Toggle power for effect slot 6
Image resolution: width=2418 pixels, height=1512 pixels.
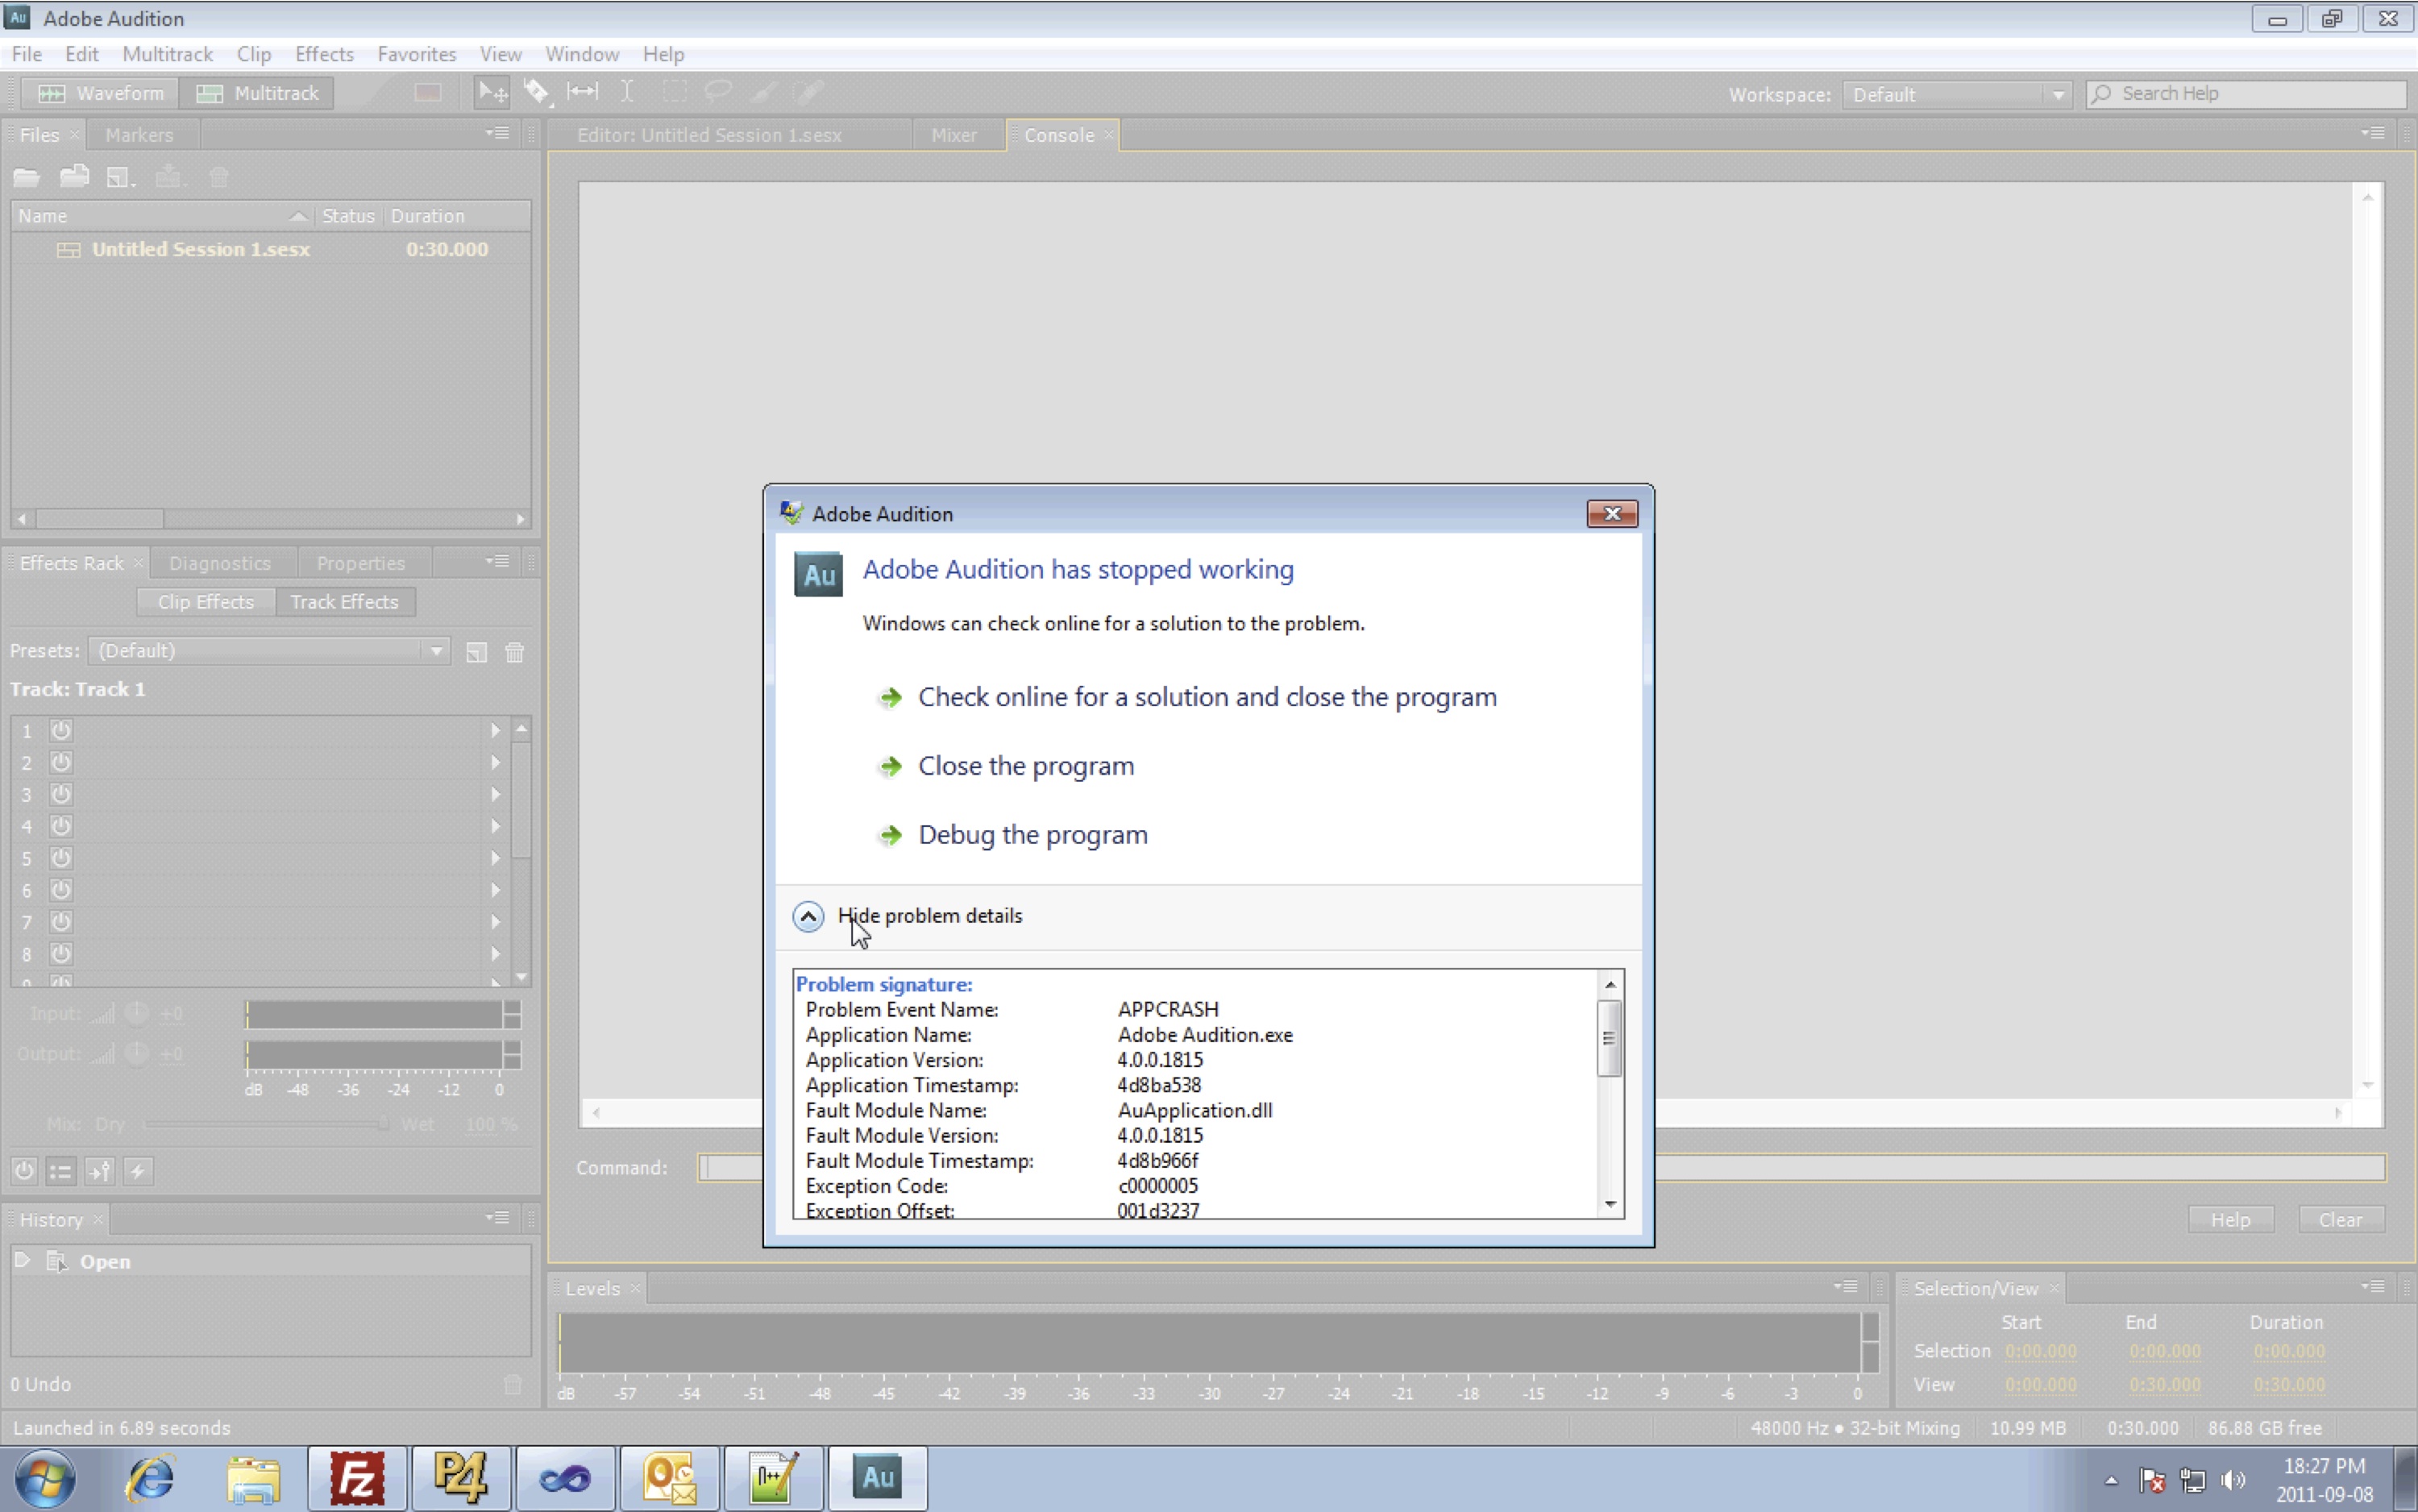[x=61, y=891]
